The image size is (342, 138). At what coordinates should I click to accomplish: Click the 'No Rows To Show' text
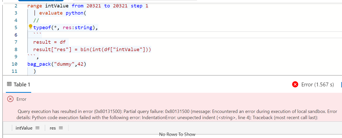177,134
